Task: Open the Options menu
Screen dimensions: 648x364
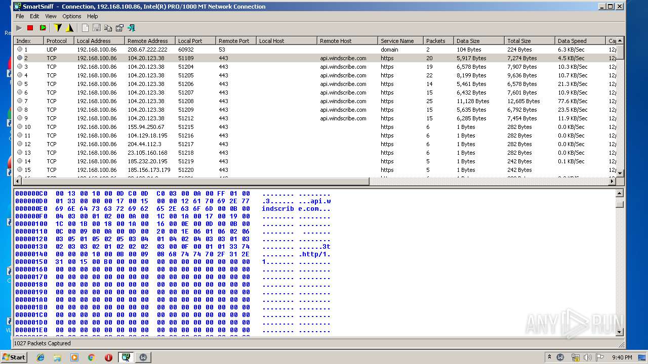Action: point(72,16)
